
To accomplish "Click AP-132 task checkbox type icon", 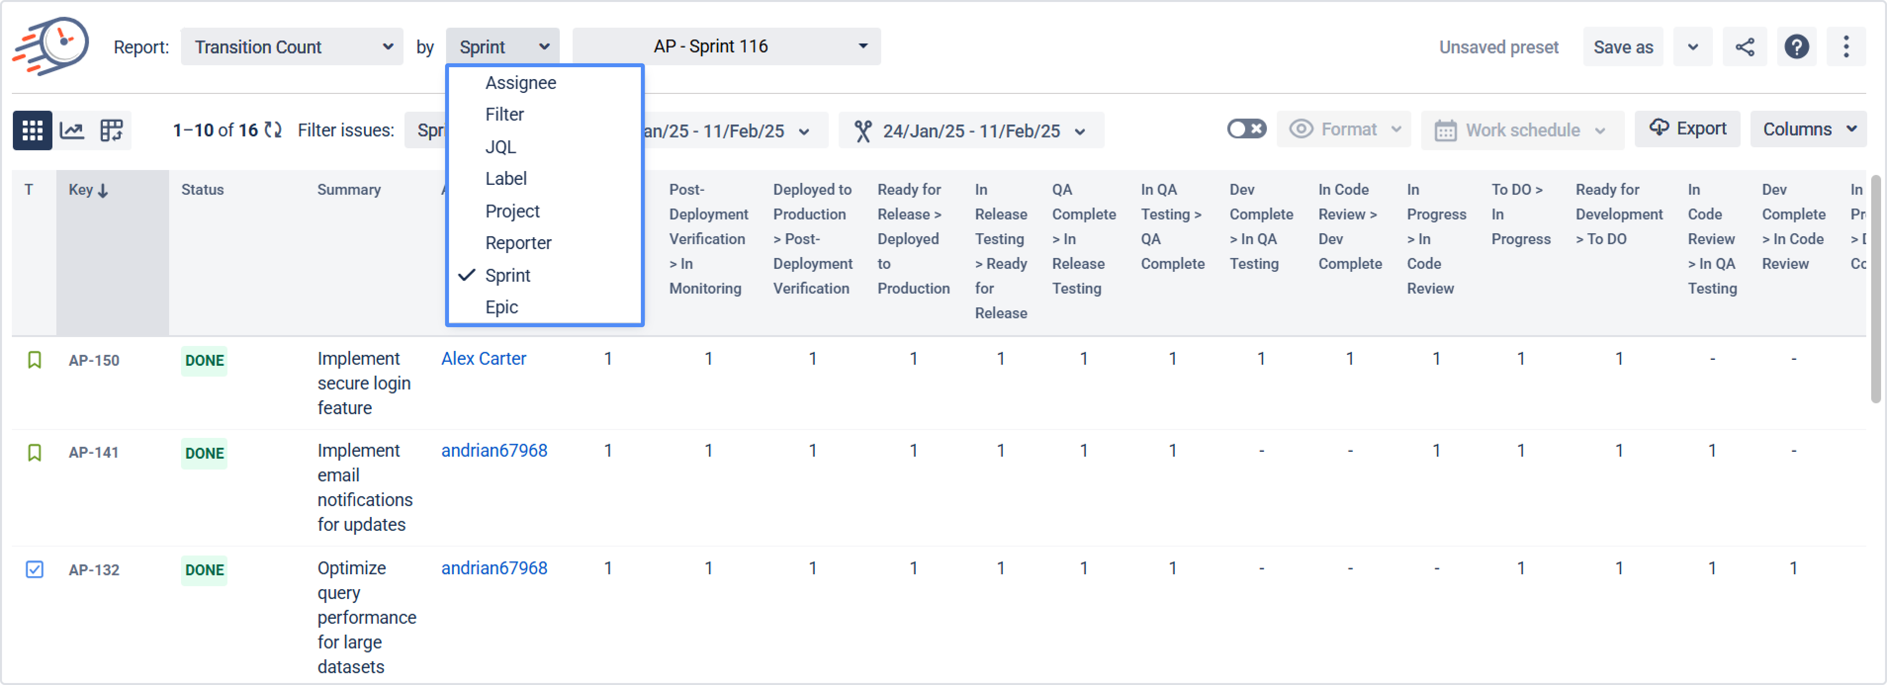I will (x=35, y=569).
